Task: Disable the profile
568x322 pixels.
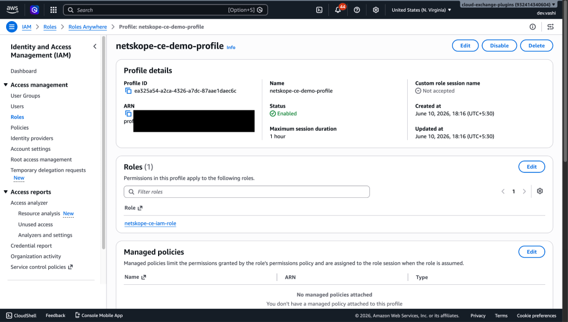Action: [x=499, y=45]
